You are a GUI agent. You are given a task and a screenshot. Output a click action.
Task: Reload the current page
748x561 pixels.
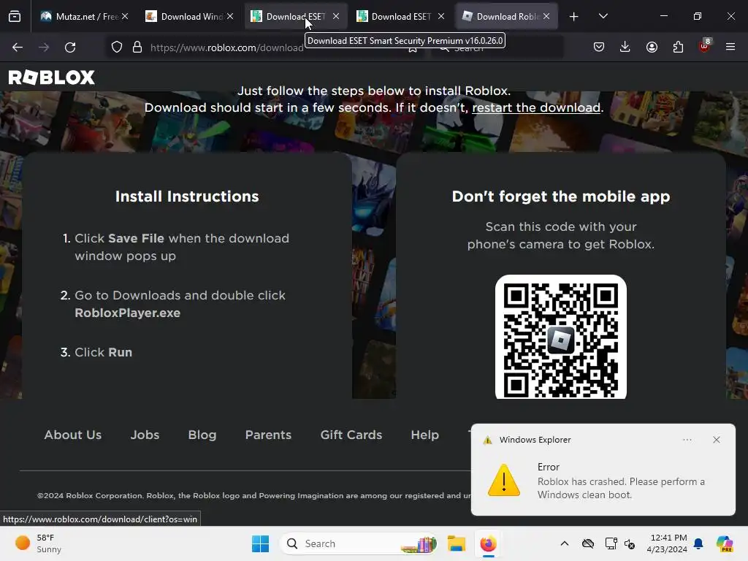pos(70,47)
